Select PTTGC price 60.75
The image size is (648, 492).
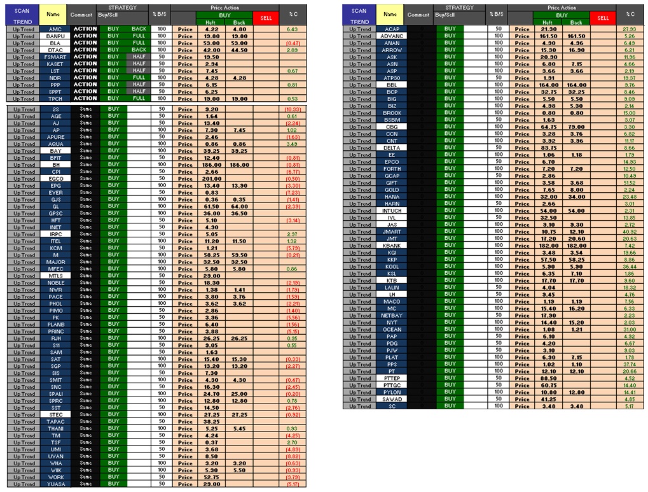pos(548,385)
